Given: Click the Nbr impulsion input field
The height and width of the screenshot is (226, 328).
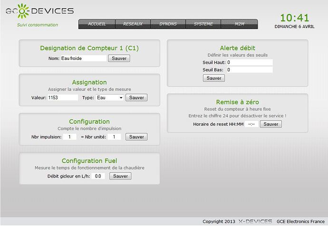Looking at the screenshot, I should (x=69, y=137).
